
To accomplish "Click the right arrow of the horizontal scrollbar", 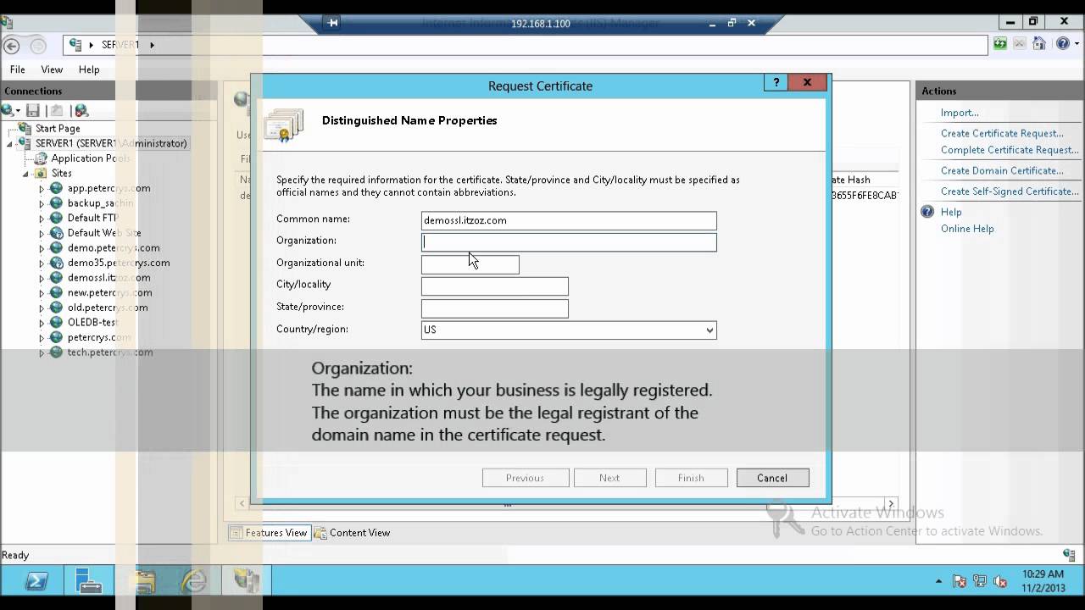I will point(890,504).
